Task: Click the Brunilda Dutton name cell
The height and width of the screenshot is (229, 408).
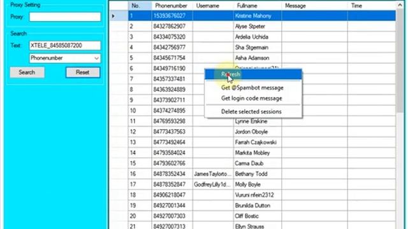Action: tap(258, 205)
